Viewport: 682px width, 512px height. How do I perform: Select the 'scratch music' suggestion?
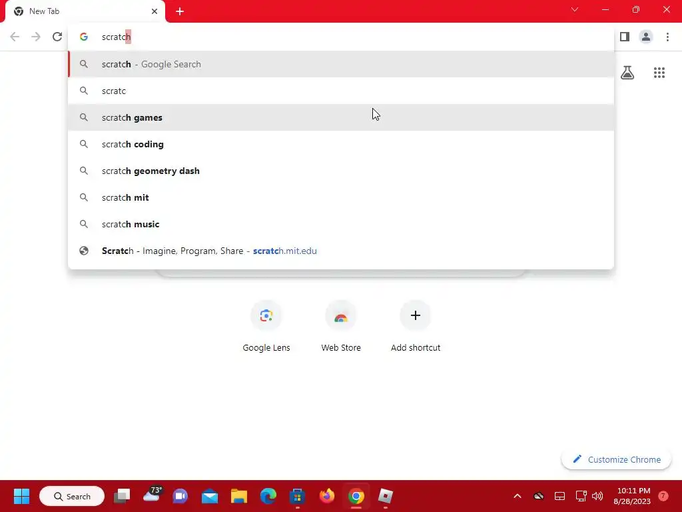click(x=341, y=224)
